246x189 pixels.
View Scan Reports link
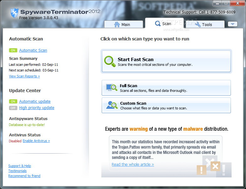tap(24, 76)
